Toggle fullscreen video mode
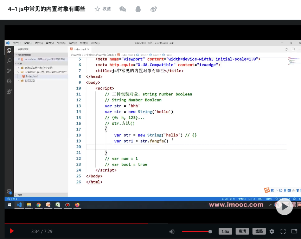301x239 pixels. click(283, 231)
